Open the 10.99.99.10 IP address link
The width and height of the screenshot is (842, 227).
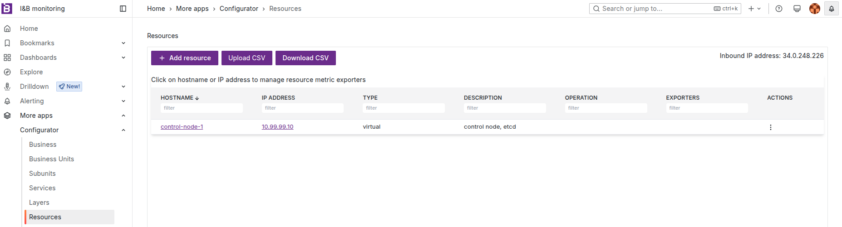coord(277,127)
